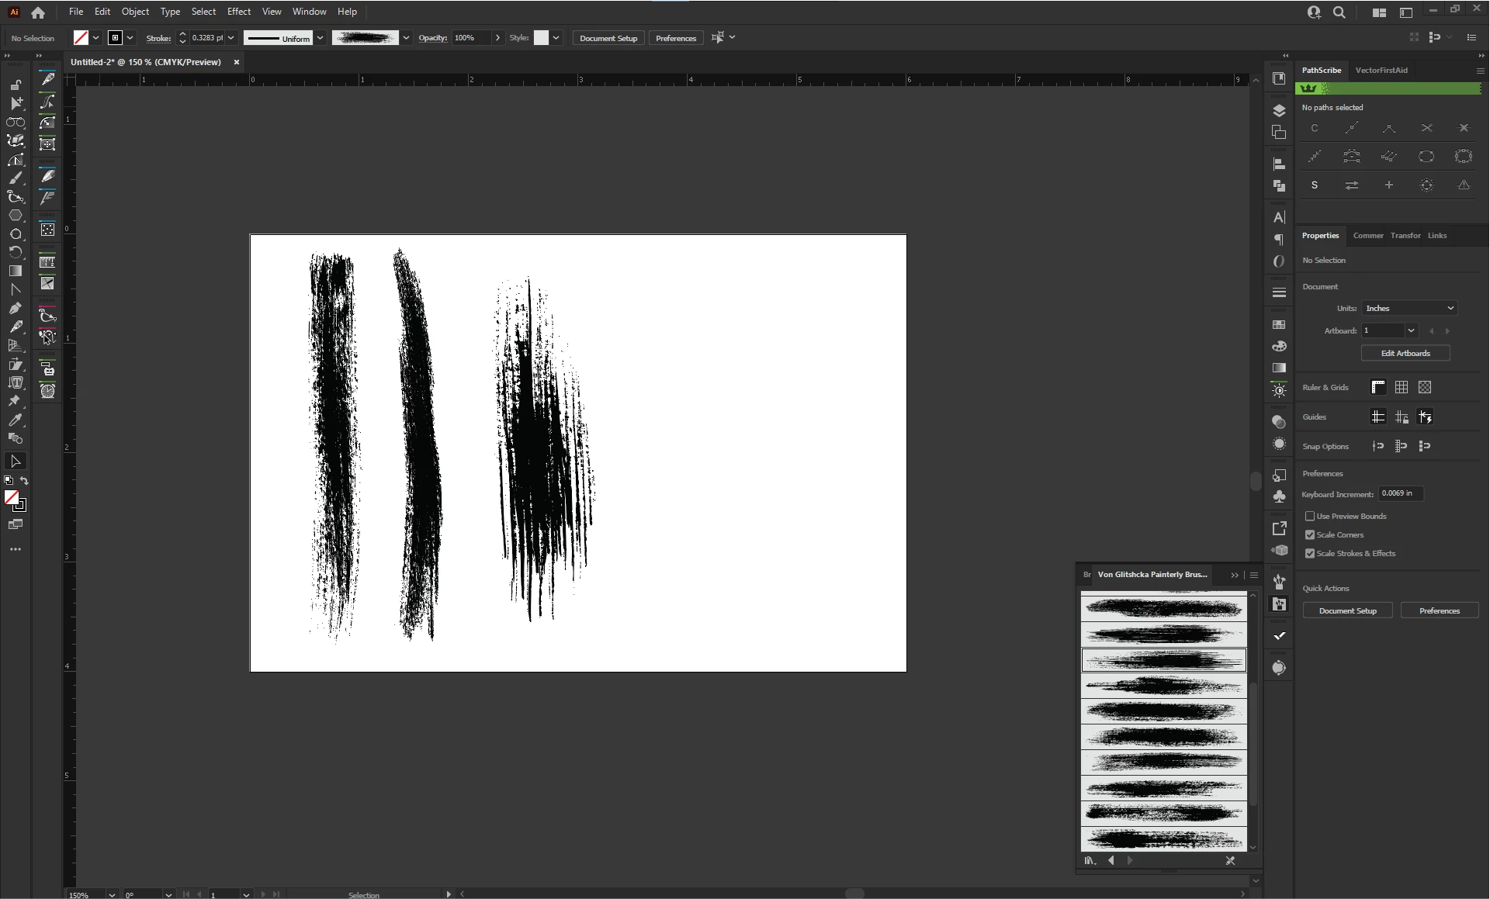Expand the Uniform stroke profile dropdown

point(320,38)
